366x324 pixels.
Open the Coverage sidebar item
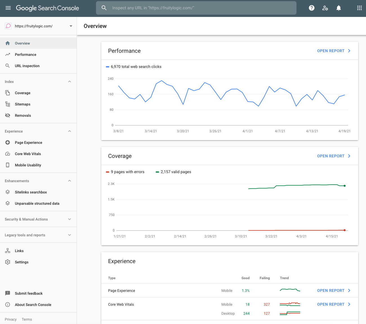[38, 93]
